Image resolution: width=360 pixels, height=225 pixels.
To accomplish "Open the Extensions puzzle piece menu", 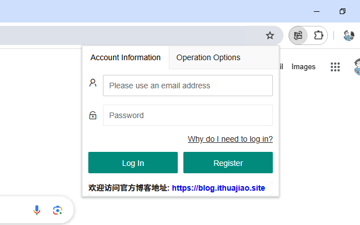I will tap(318, 35).
